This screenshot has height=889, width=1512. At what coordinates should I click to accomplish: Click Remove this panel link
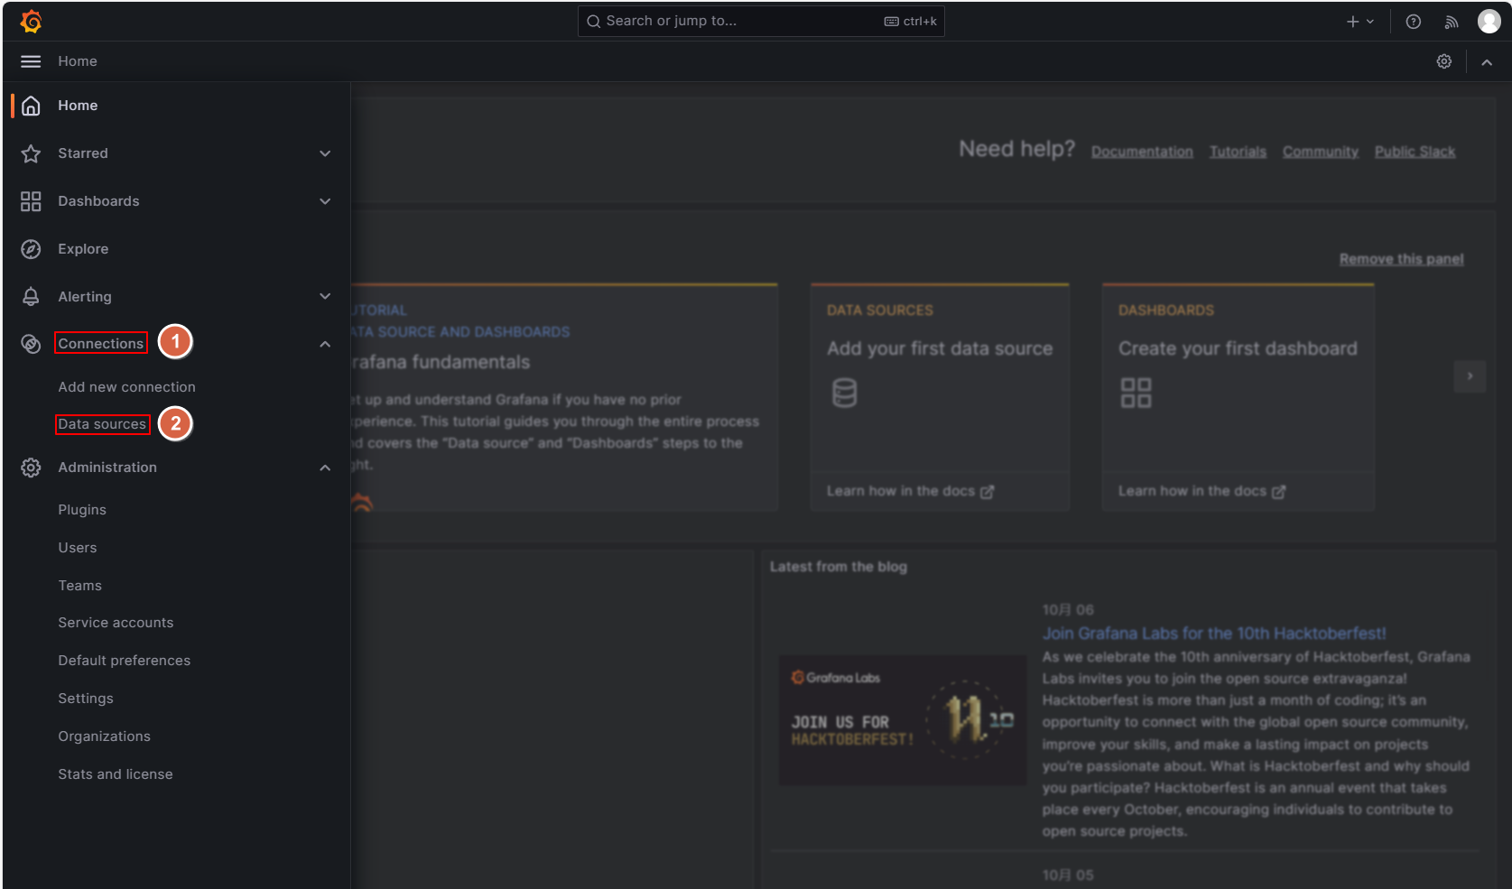1401,259
